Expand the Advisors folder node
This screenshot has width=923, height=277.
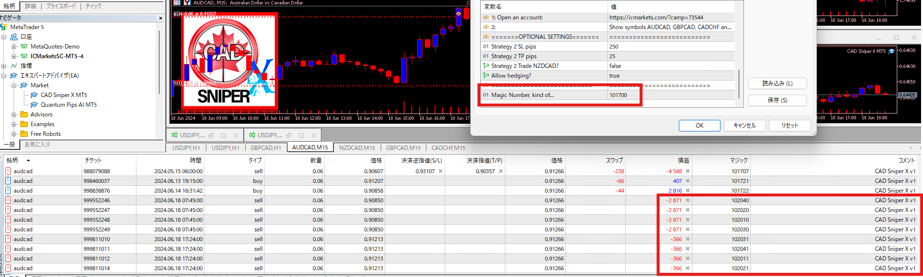[x=14, y=114]
